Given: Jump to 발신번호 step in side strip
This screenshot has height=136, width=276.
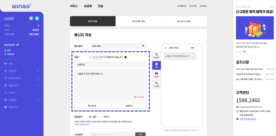Looking at the screenshot, I should tap(157, 56).
